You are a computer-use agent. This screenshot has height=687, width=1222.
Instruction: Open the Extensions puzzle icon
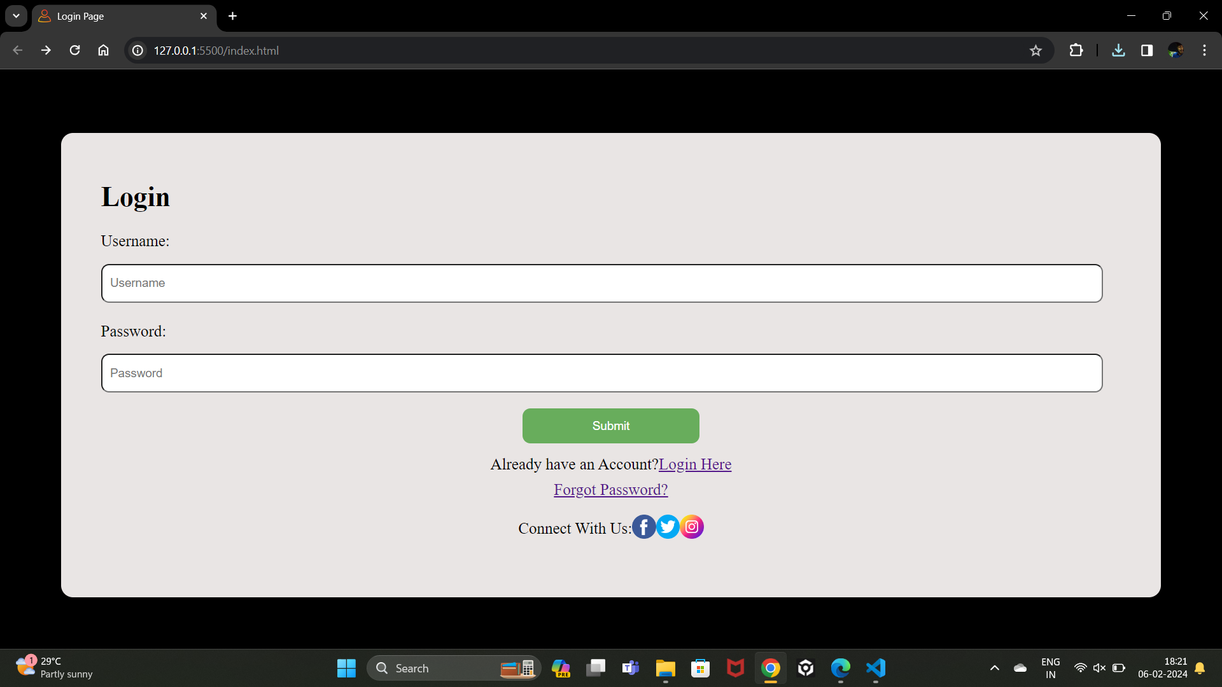[1076, 50]
